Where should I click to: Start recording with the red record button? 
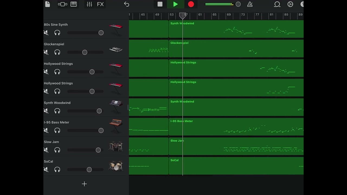191,4
